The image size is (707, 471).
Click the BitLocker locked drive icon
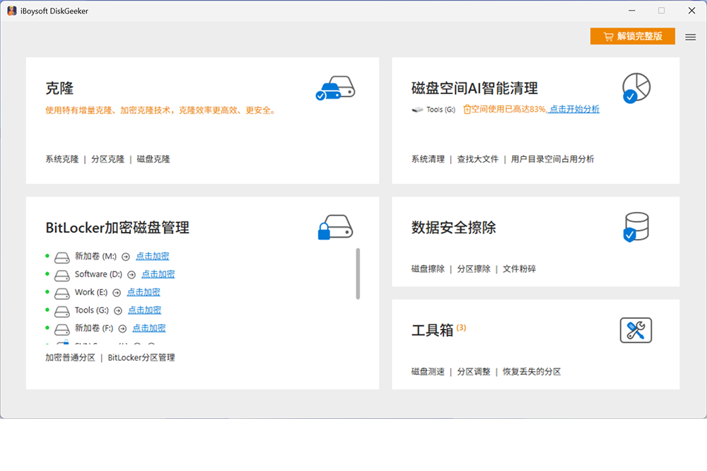tap(334, 228)
